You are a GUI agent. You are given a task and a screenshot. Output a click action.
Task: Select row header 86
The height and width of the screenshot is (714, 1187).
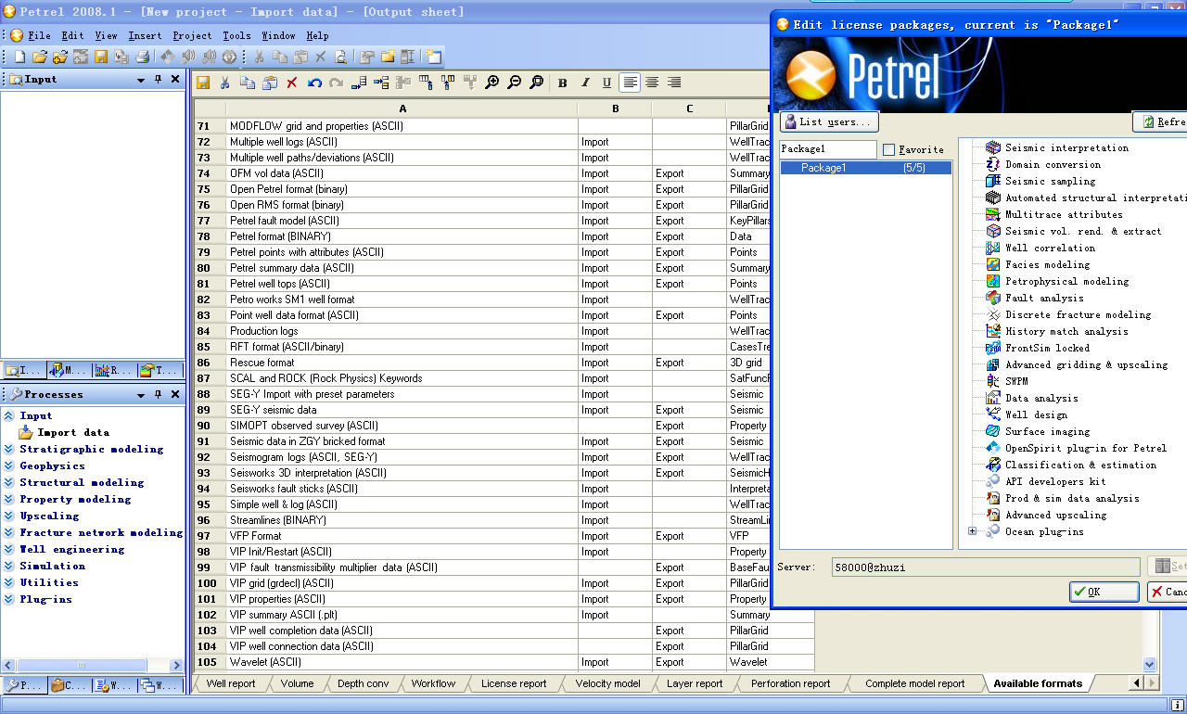tap(210, 363)
